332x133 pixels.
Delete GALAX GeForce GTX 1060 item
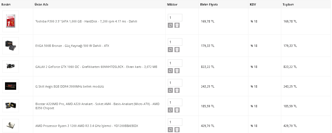tap(177, 71)
